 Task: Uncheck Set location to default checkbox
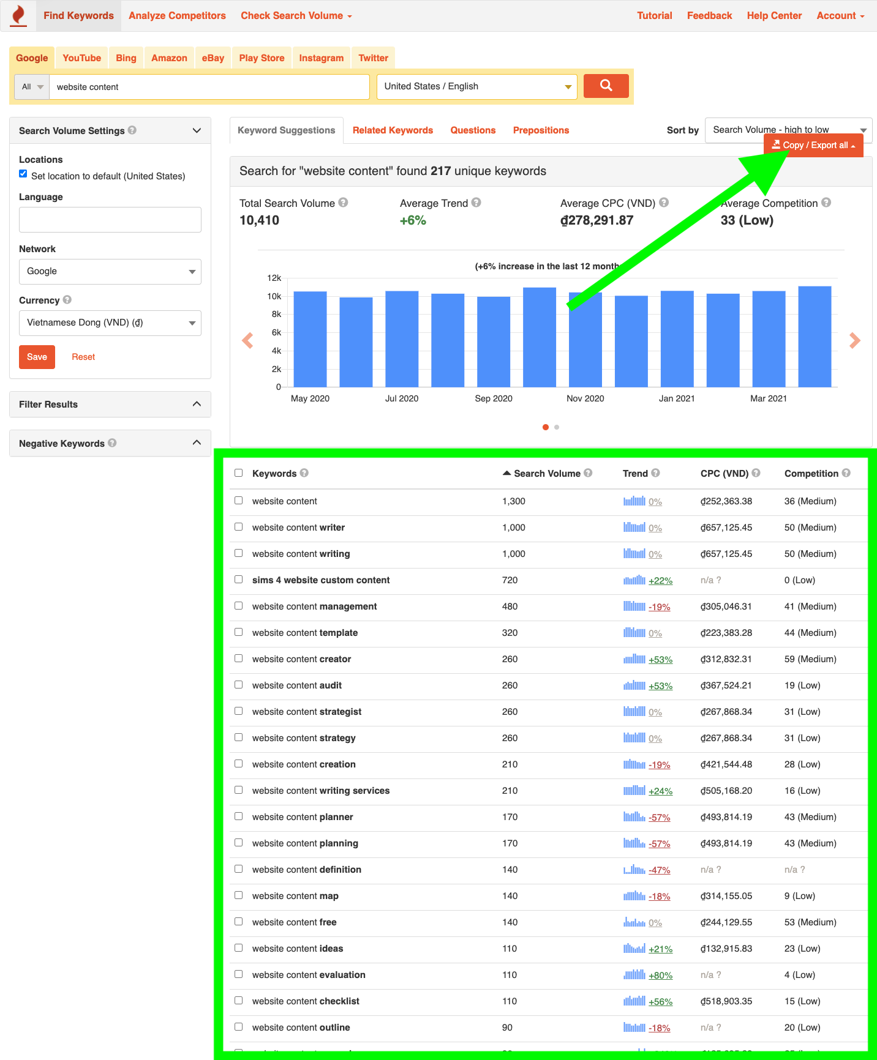click(x=23, y=174)
